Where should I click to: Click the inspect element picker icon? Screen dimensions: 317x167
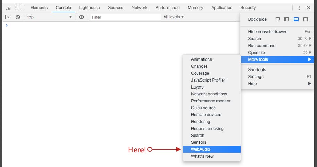(x=8, y=8)
